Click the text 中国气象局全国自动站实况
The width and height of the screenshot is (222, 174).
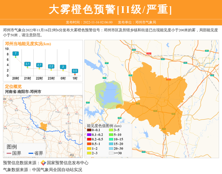click(x=57, y=170)
